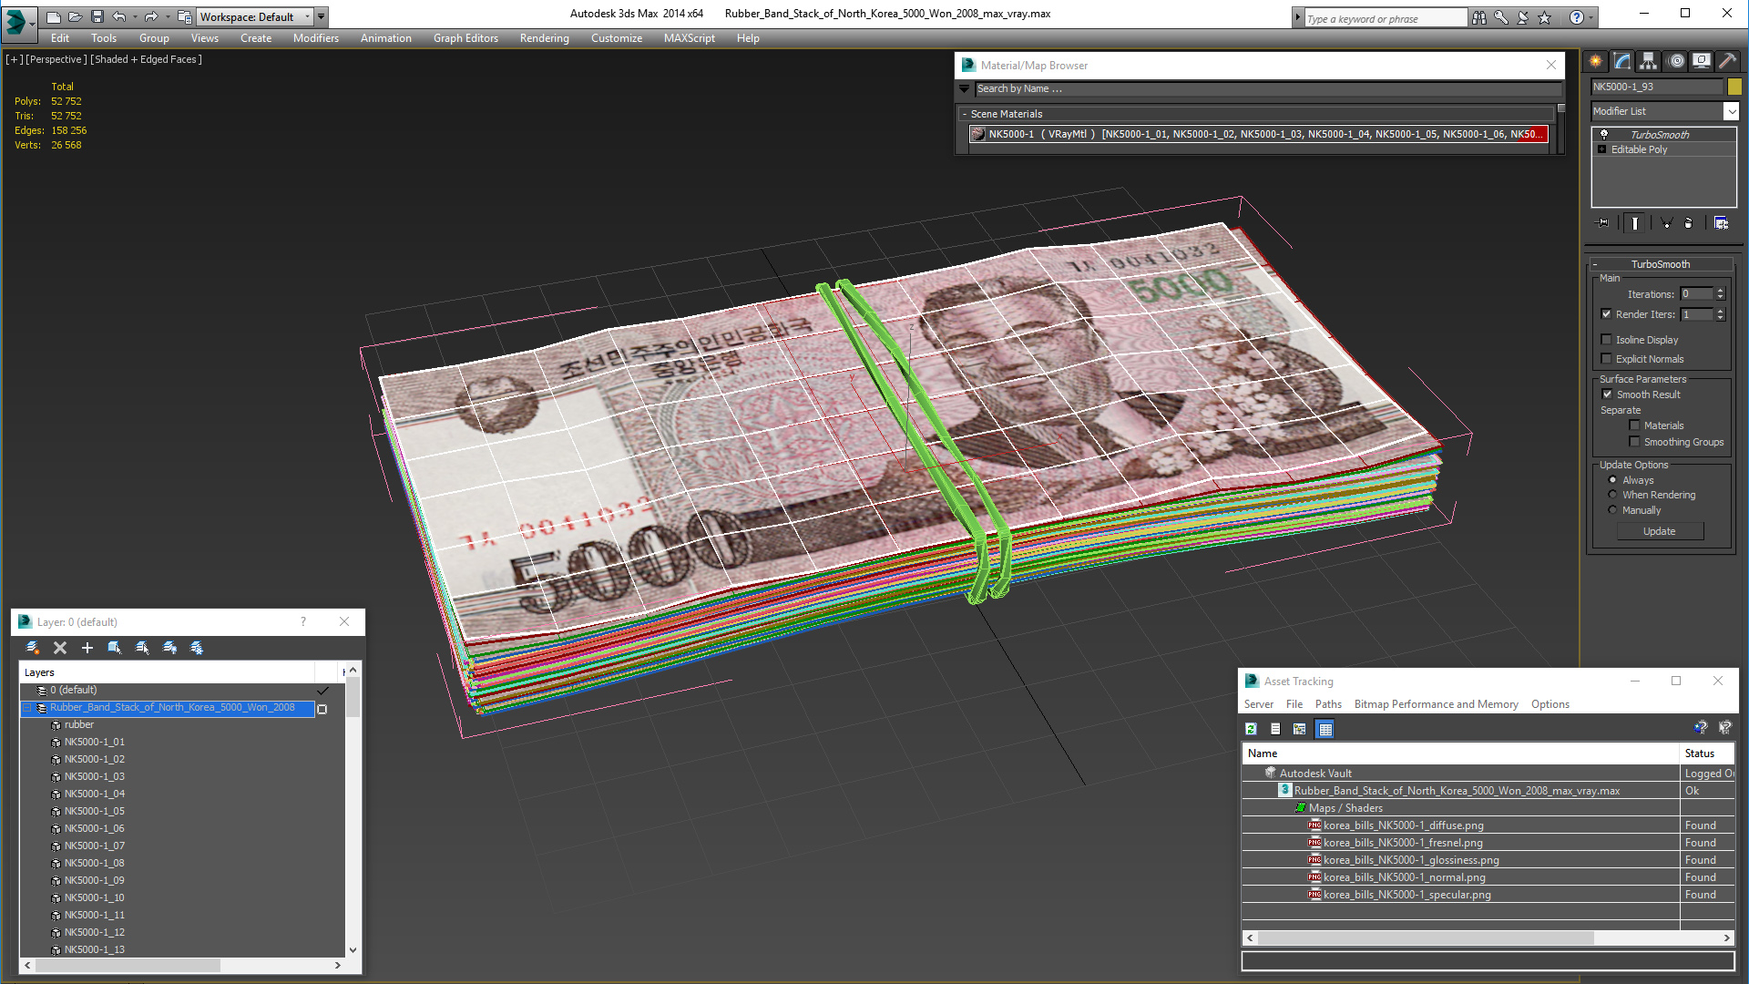
Task: Click the favorites star icon in title bar
Action: point(1545,17)
